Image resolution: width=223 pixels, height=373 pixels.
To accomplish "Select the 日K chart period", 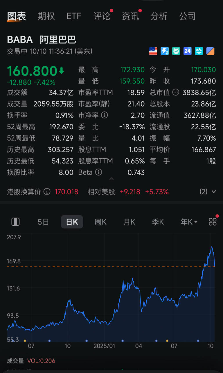I will pyautogui.click(x=72, y=222).
